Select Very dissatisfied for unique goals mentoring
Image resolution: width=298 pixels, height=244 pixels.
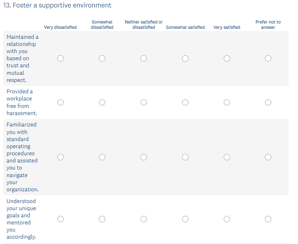[60, 219]
